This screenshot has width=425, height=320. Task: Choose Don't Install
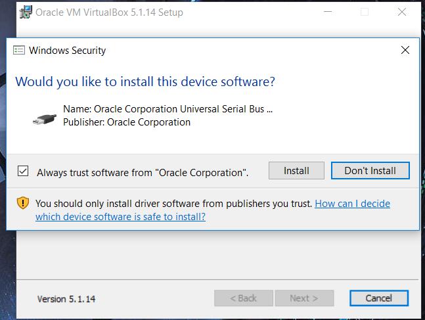click(x=370, y=171)
